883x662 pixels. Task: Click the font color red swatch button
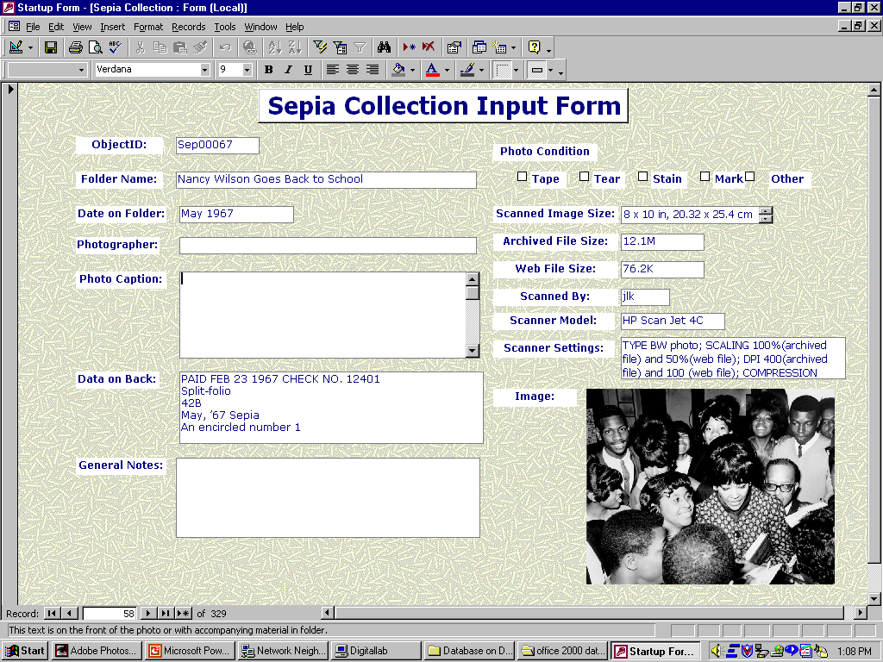click(x=432, y=70)
